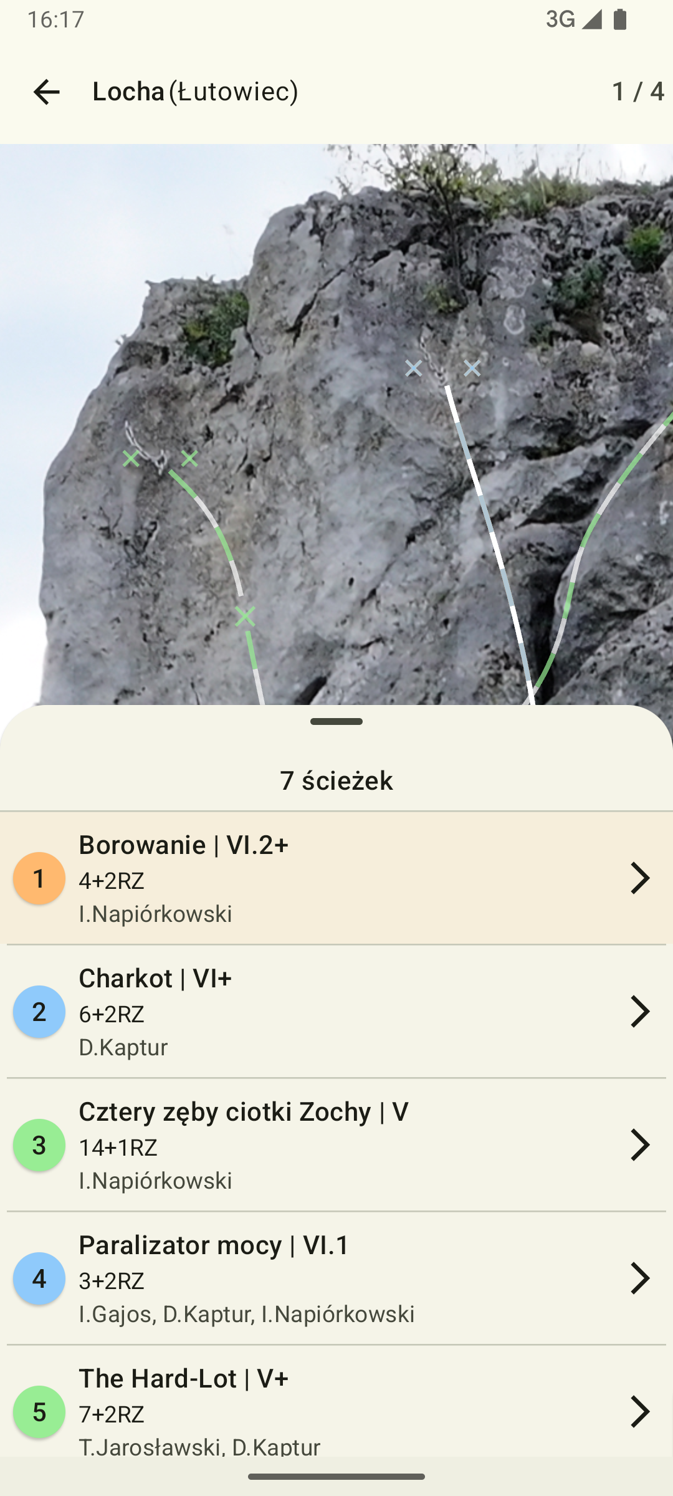Screen dimensions: 673x1496
Task: Open The Hard-Lot route details
Action: point(641,1414)
